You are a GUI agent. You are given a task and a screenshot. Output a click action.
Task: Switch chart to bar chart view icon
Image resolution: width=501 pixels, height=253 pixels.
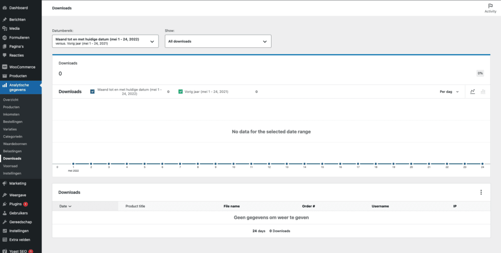[483, 92]
